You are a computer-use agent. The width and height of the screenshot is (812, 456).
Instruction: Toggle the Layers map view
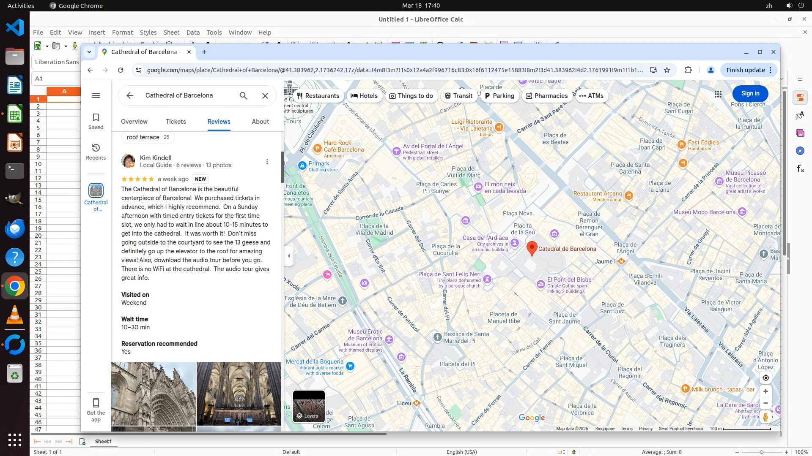(309, 406)
